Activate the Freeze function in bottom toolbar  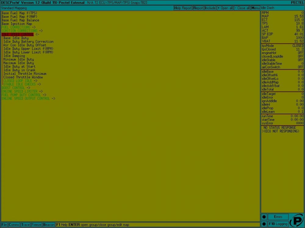coord(36,225)
